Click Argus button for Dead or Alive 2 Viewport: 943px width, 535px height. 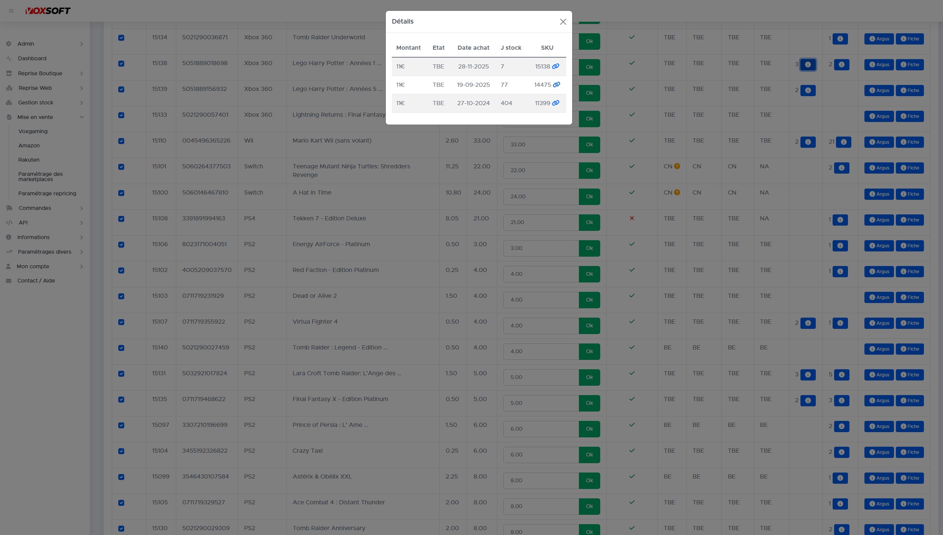coord(879,297)
